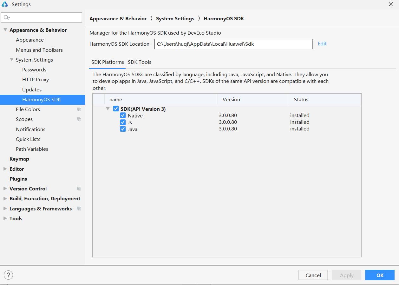Click installed status in the Java row
The width and height of the screenshot is (399, 285).
(300, 129)
